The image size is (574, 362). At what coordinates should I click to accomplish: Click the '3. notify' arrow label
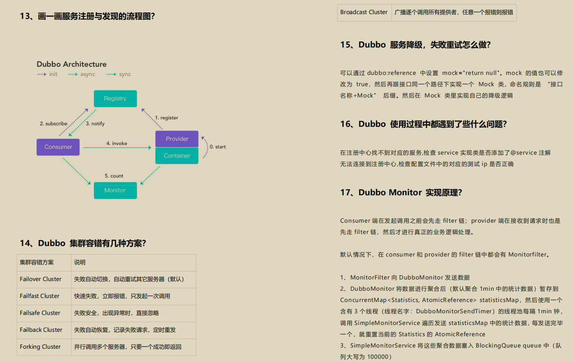[x=95, y=124]
